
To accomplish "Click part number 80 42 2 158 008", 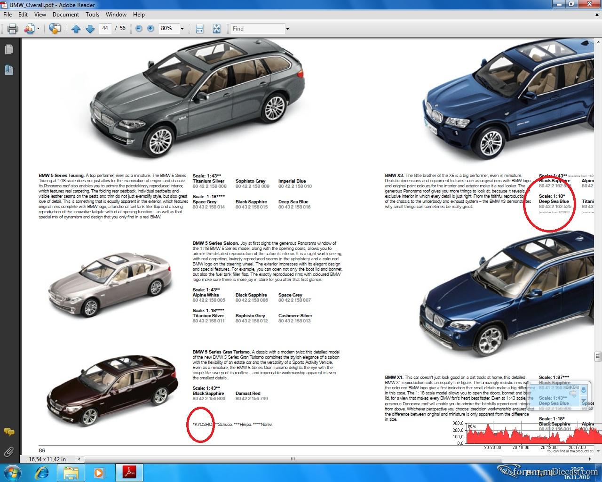I will click(209, 186).
